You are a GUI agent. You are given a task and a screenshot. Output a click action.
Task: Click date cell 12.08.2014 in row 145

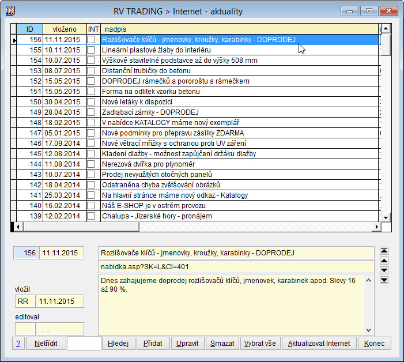point(65,153)
